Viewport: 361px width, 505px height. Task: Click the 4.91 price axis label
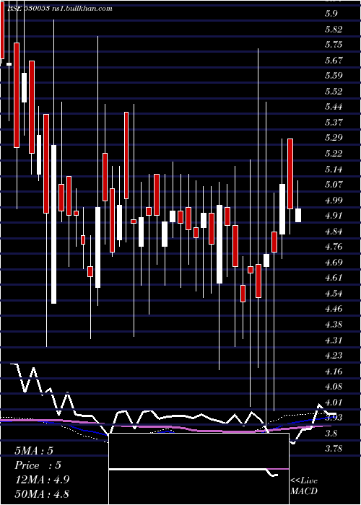[334, 216]
